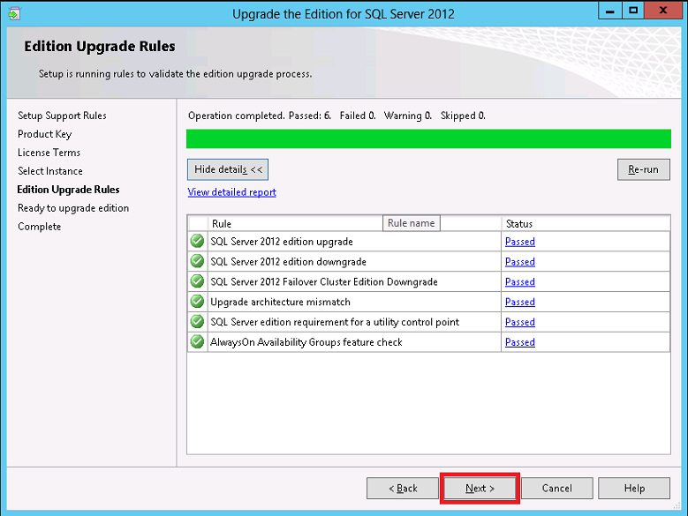The height and width of the screenshot is (516, 688).
Task: Open Passed status for Upgrade architecture mismatch
Action: (520, 302)
